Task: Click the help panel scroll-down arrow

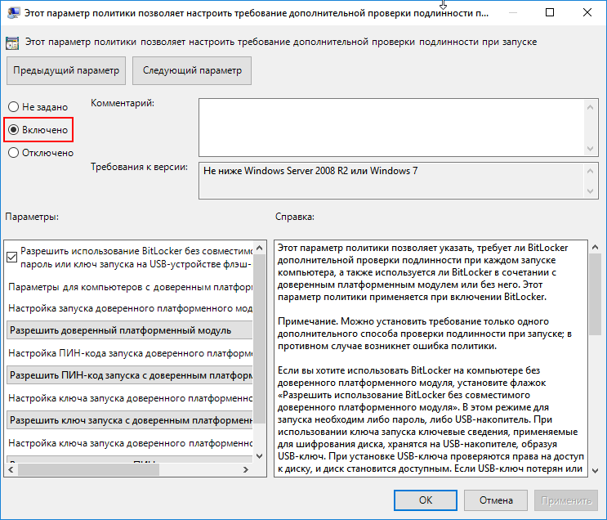Action: coord(595,471)
